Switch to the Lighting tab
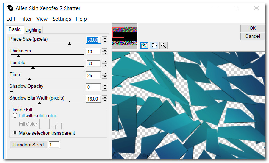This screenshot has height=163, width=269. [33, 30]
